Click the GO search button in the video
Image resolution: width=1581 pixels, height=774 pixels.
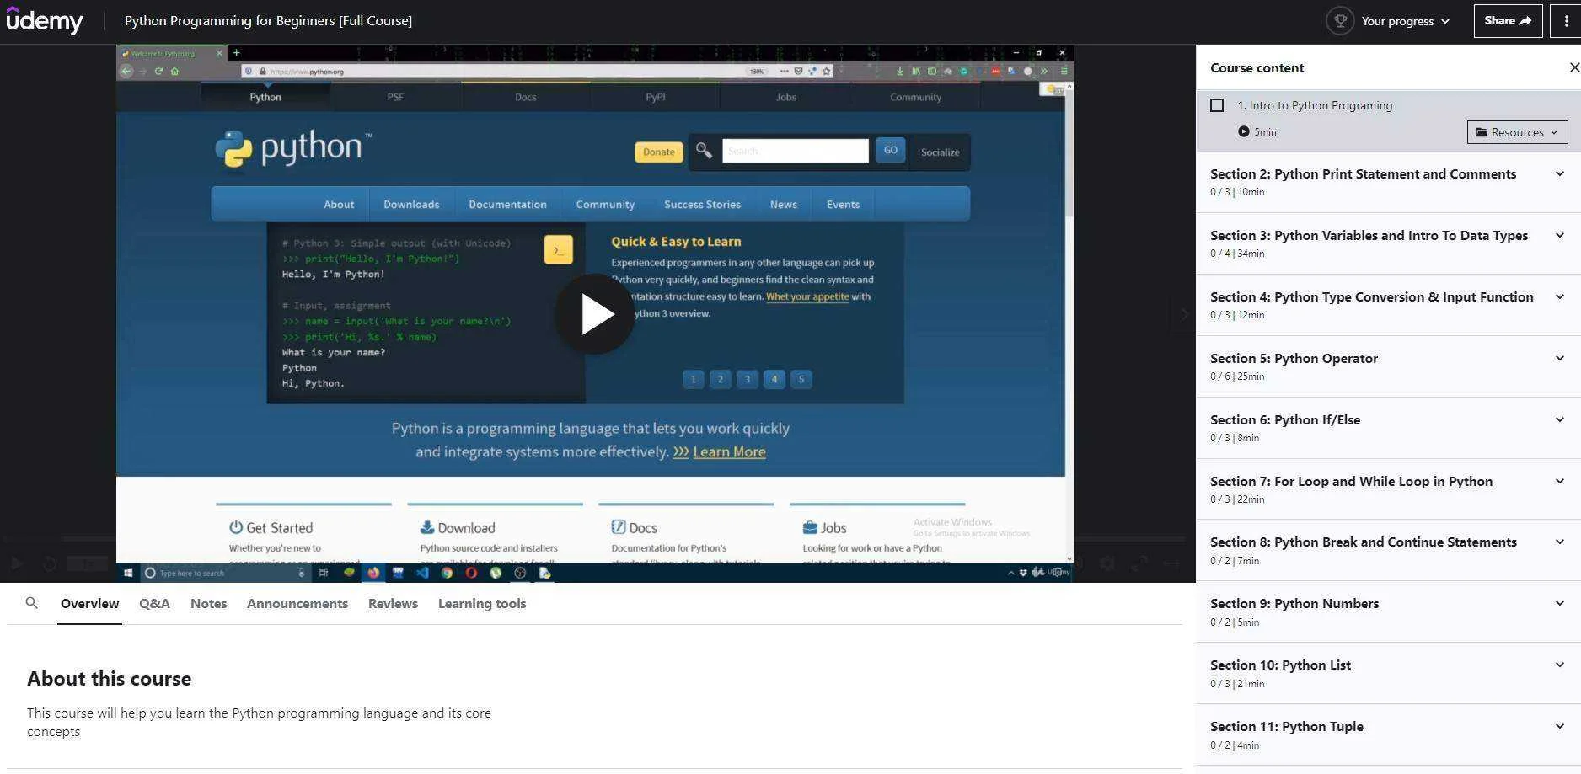(x=890, y=150)
